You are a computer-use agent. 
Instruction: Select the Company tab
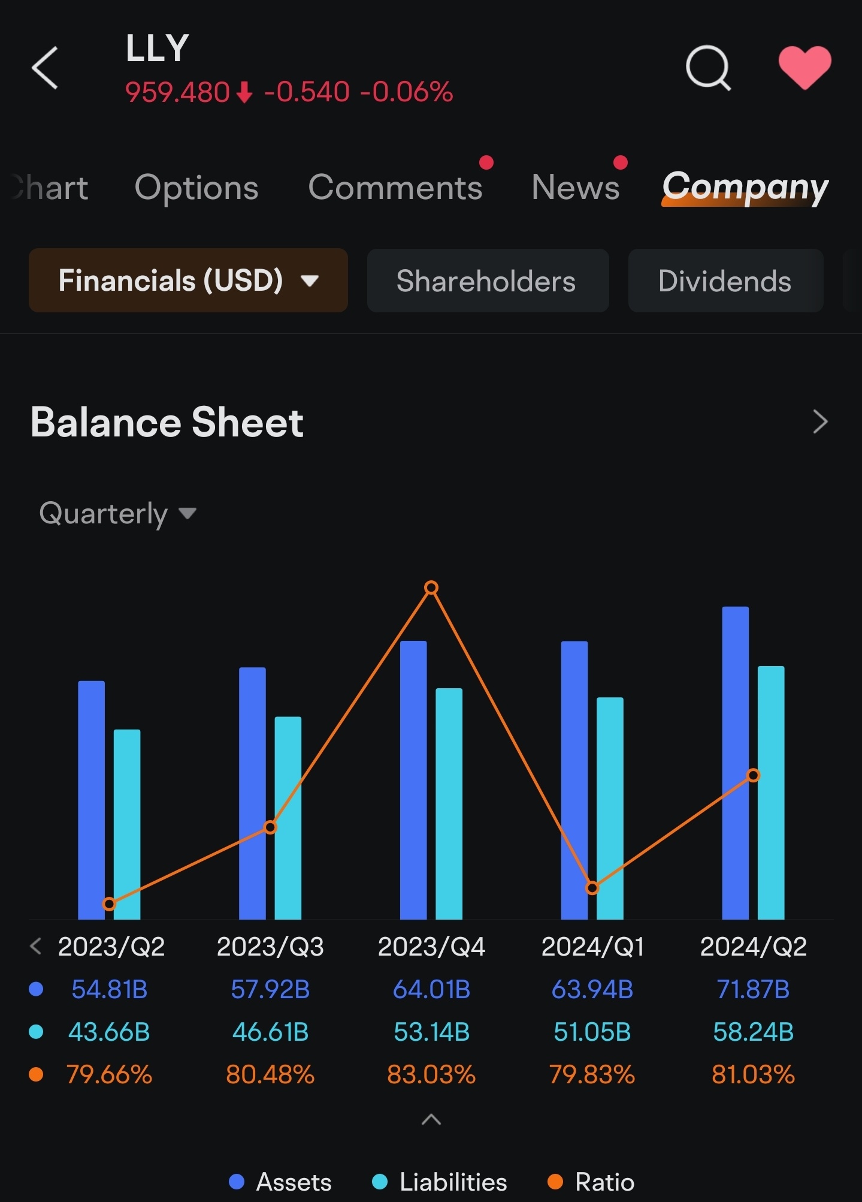point(745,188)
